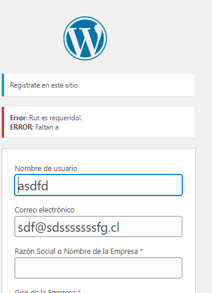The width and height of the screenshot is (212, 293).
Task: Click the WordPress logo
Action: click(85, 39)
